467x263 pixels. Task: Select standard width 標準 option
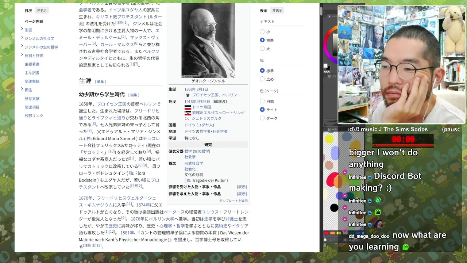click(262, 70)
